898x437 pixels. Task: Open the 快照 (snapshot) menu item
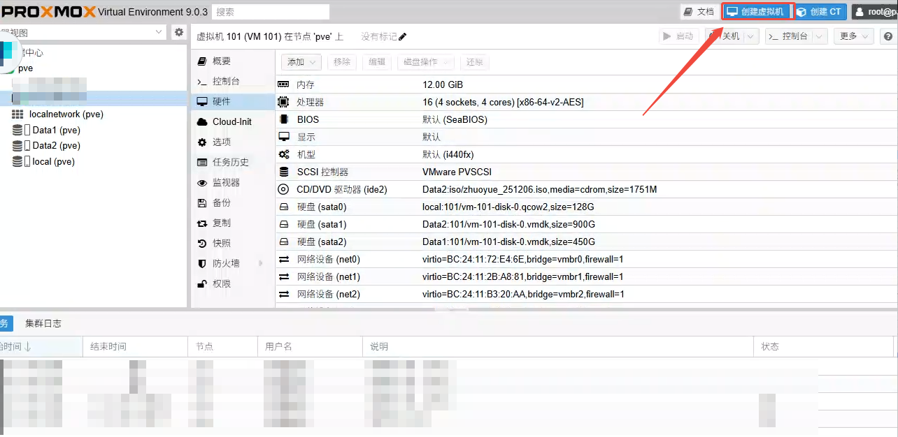[222, 243]
